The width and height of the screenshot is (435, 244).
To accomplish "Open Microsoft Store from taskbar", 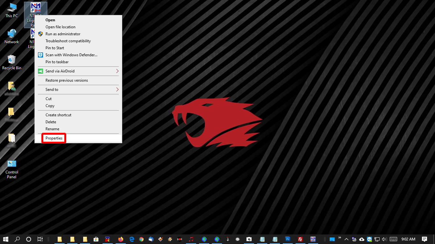I will (x=96, y=239).
